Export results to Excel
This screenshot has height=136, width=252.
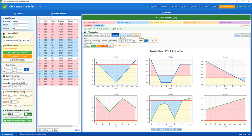[204, 6]
